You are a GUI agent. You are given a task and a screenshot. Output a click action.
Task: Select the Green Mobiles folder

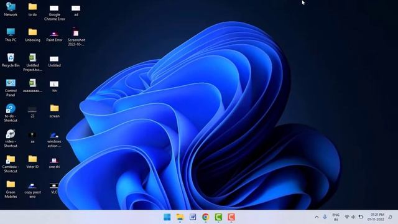pyautogui.click(x=11, y=189)
